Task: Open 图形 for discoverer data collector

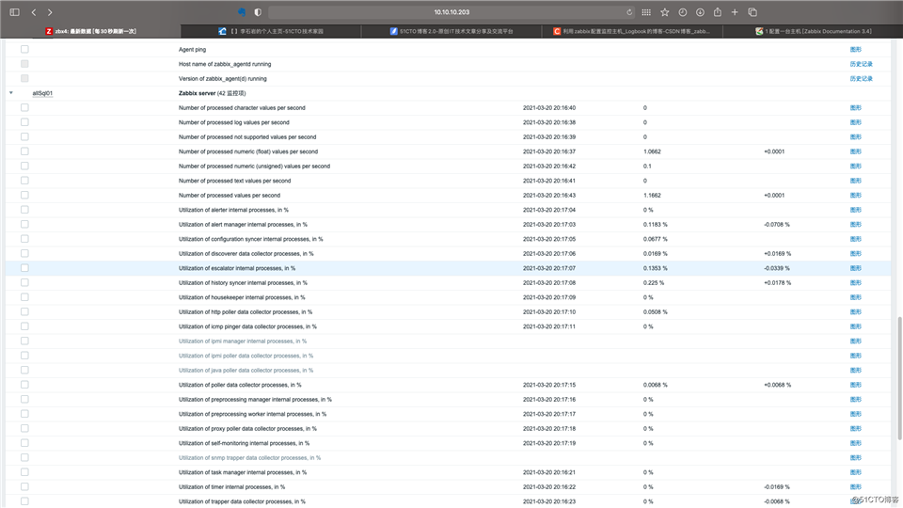Action: (855, 253)
